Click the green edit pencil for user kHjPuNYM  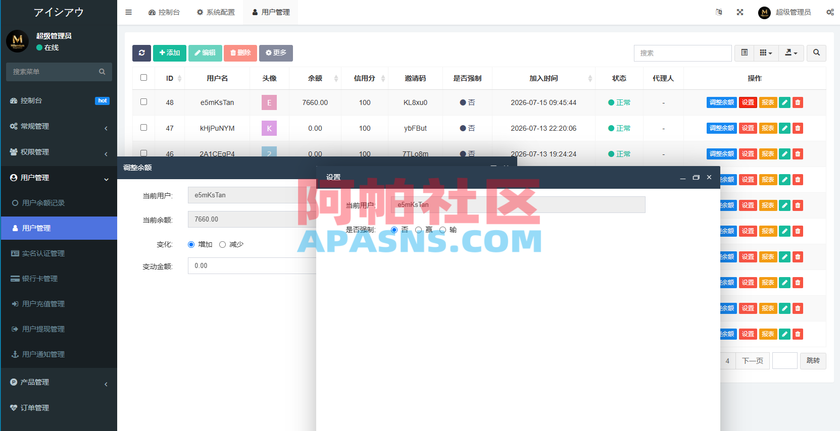[784, 128]
